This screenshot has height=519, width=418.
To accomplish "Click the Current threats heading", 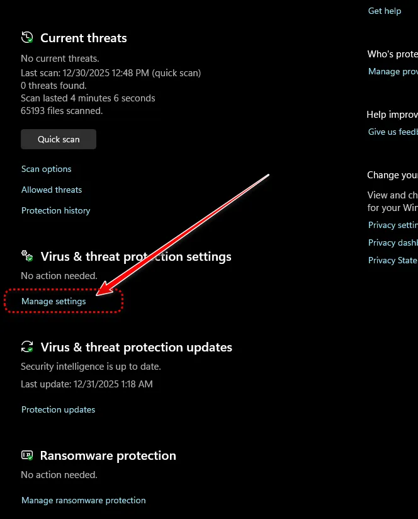I will 84,38.
